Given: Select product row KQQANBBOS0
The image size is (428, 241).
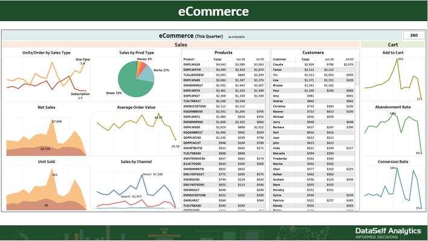Looking at the screenshot, I should [x=224, y=112].
